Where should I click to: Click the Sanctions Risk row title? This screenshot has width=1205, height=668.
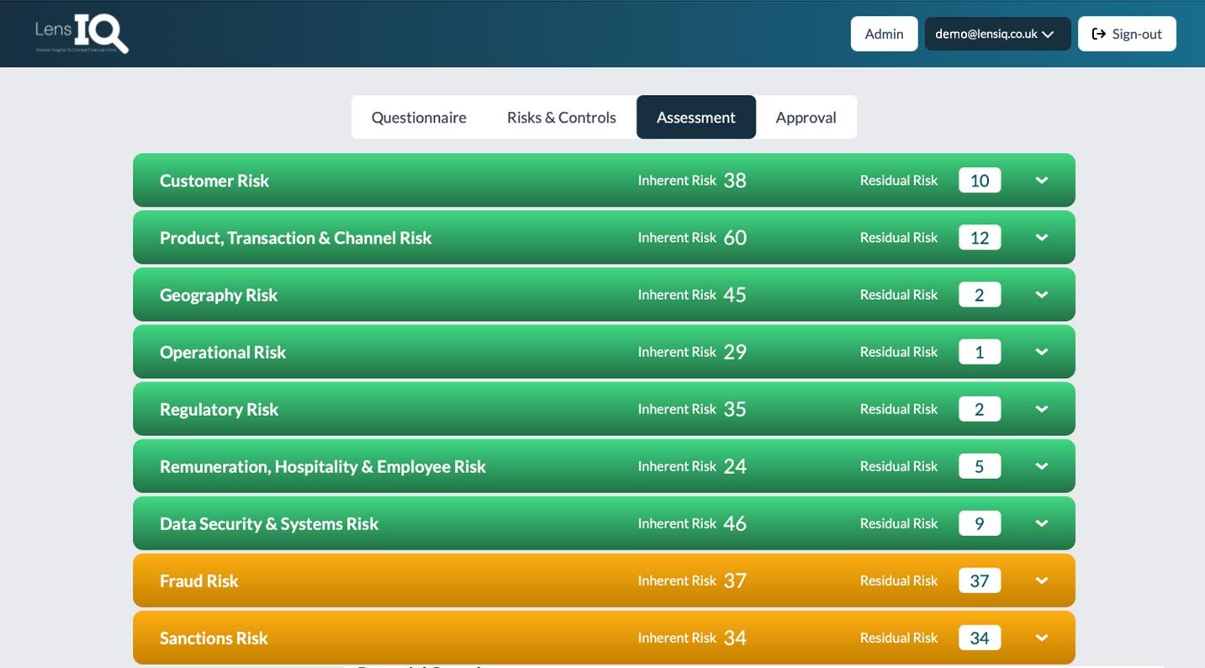click(214, 638)
